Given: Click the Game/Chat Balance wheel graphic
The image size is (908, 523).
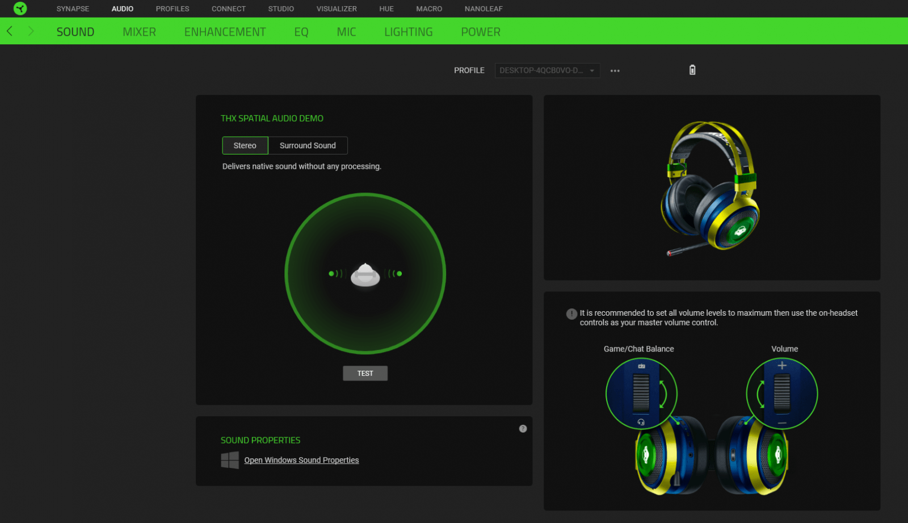Looking at the screenshot, I should click(641, 394).
